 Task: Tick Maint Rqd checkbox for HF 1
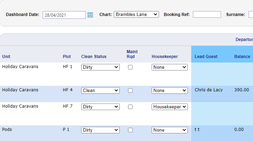click(130, 67)
